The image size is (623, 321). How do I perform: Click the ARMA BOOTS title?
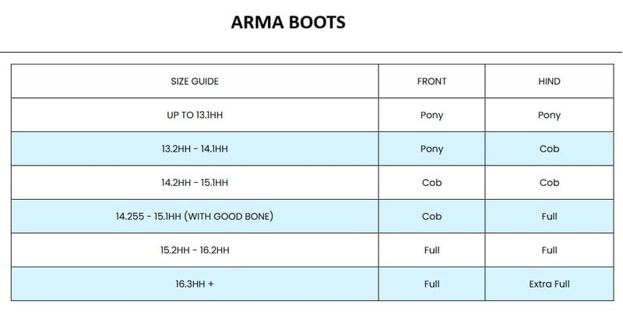[288, 22]
